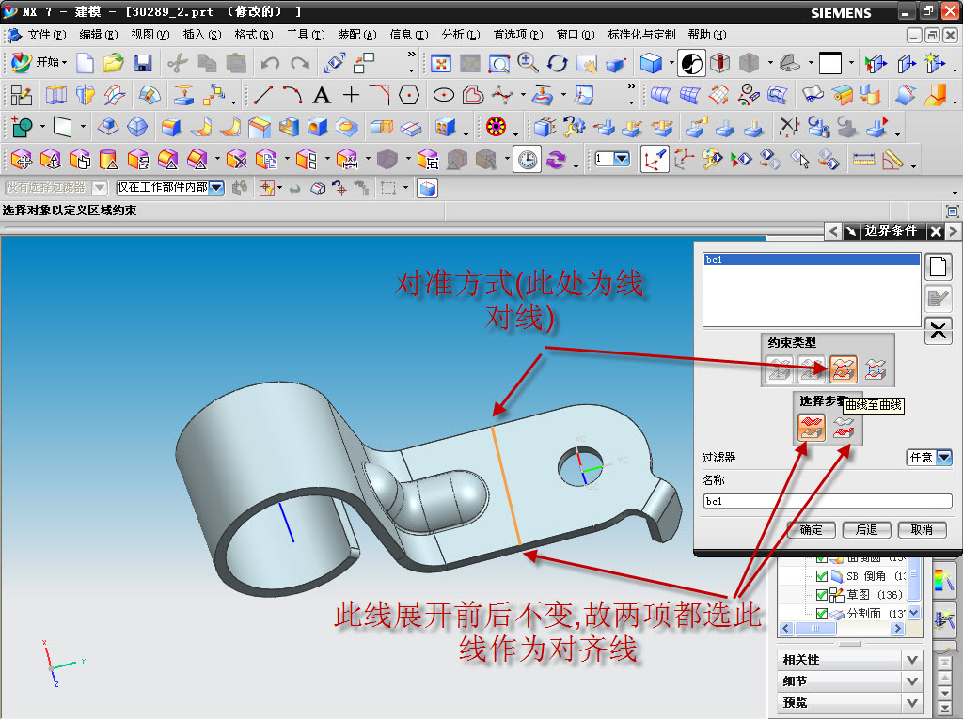Select the curve-to-curve constraint type
Viewport: 963px width, 720px height.
[844, 368]
